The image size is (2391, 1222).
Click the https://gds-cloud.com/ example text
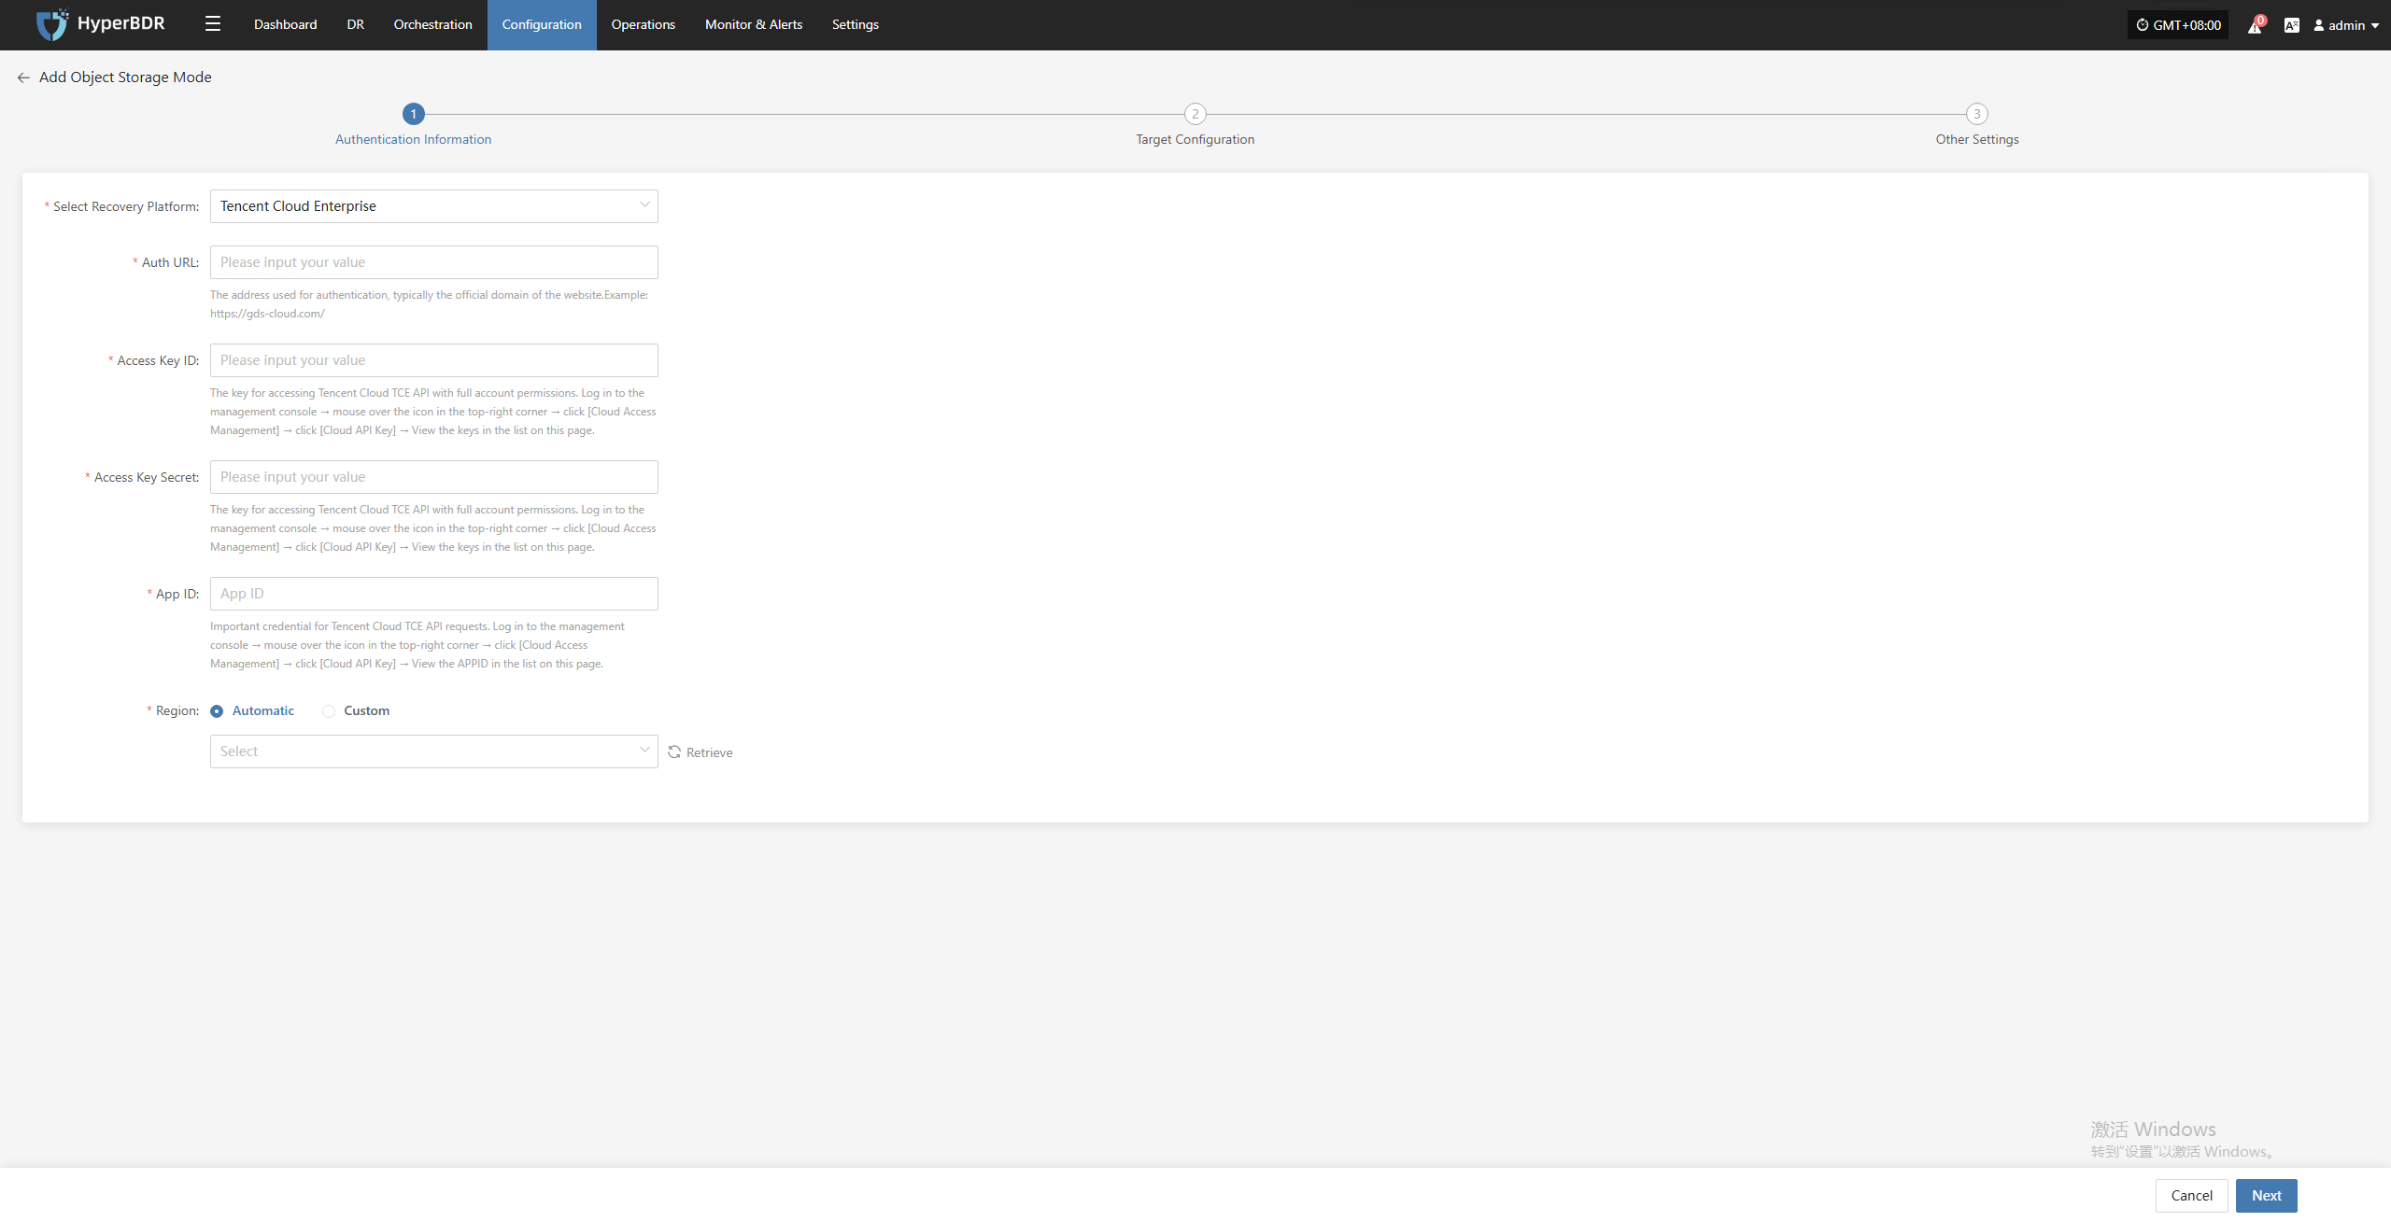point(267,314)
